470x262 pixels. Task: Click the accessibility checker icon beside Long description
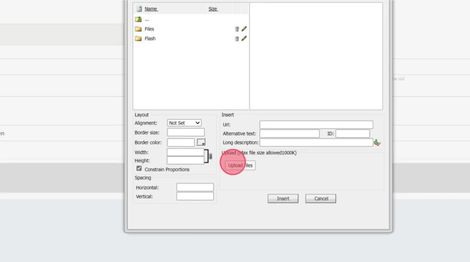[x=377, y=143]
